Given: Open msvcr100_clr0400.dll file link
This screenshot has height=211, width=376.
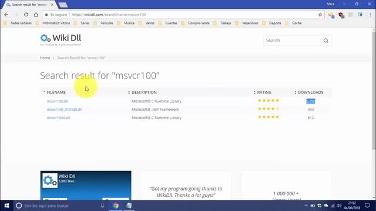Looking at the screenshot, I should [64, 110].
